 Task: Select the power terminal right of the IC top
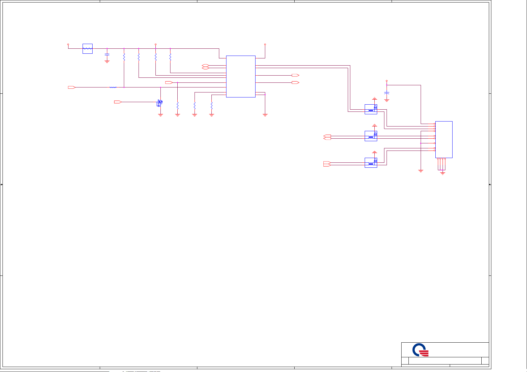point(265,44)
